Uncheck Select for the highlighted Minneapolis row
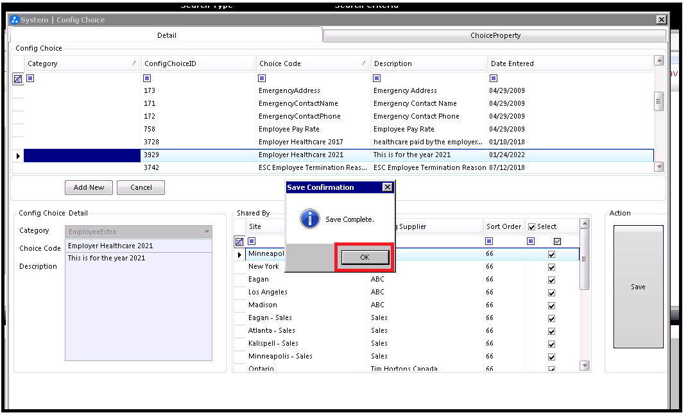 click(x=551, y=255)
